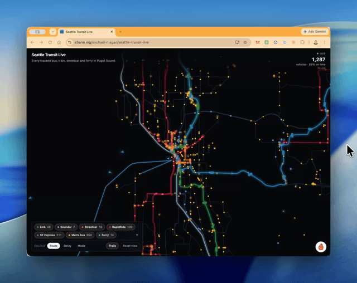This screenshot has height=283, width=357.
Task: Click the COLOUR label
Action: [x=40, y=246]
